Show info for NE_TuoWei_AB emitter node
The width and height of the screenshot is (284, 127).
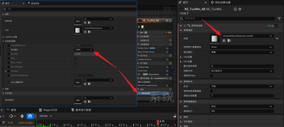coord(170,21)
